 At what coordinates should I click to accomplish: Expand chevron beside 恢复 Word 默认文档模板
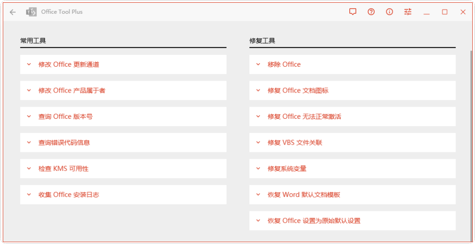(x=258, y=195)
